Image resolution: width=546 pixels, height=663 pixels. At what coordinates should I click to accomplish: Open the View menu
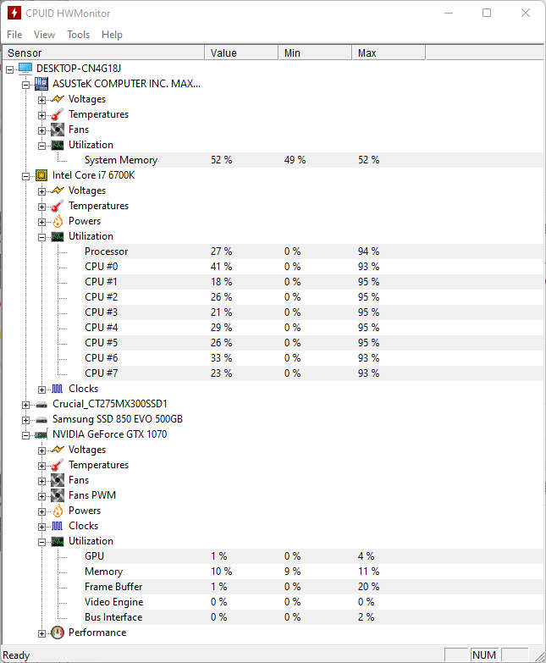coord(44,35)
